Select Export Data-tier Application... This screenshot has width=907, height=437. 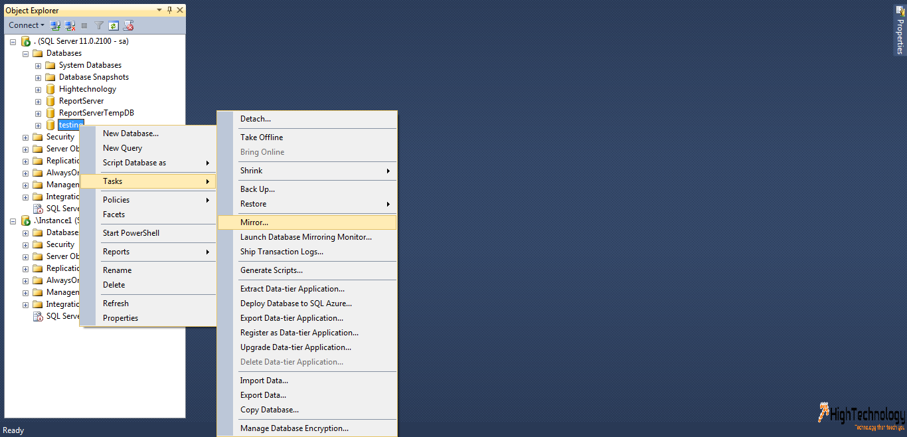(x=307, y=318)
